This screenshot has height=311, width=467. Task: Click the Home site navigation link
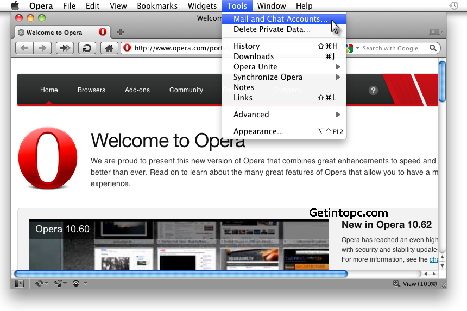click(x=49, y=90)
